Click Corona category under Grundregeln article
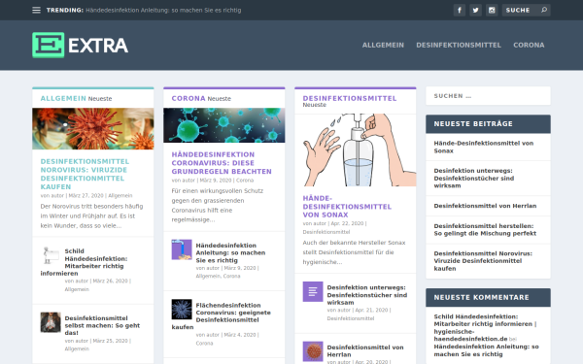Viewport: 583px width, 364px height. (245, 181)
